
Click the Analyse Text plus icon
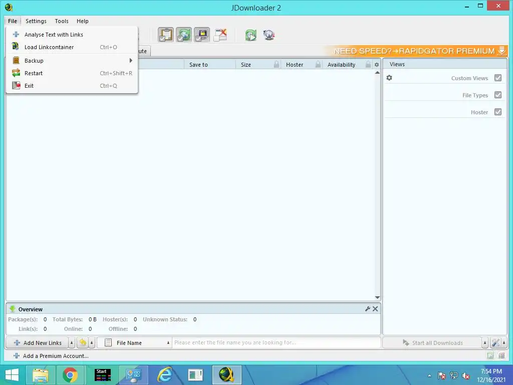[16, 34]
